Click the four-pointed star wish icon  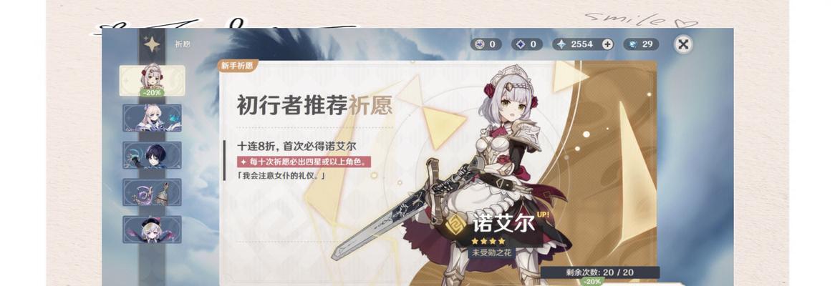pos(152,44)
